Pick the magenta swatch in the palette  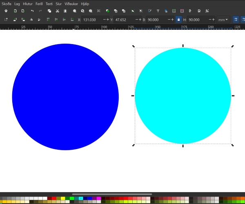pos(98,198)
